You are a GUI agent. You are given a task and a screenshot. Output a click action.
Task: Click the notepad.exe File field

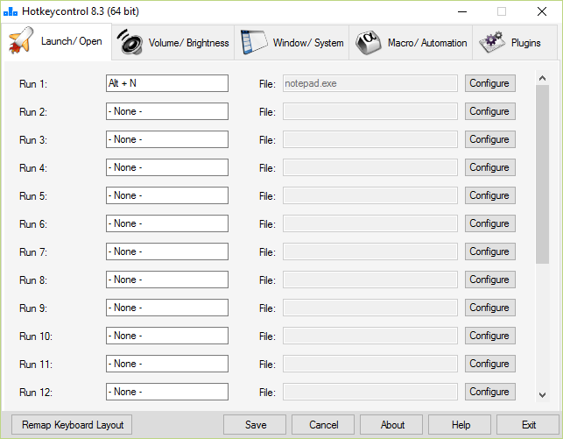pyautogui.click(x=369, y=83)
